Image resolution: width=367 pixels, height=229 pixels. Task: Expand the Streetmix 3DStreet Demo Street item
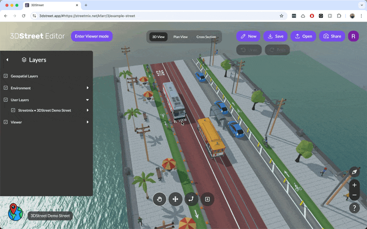pos(88,110)
